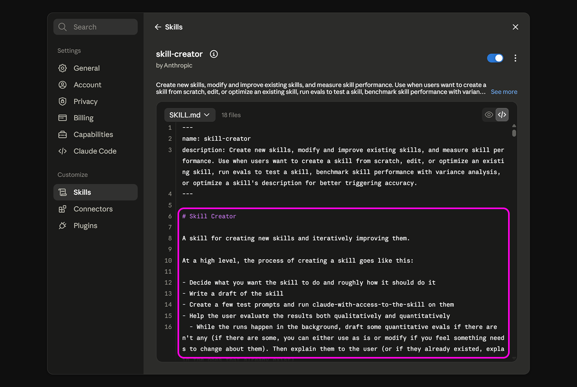
Task: Click the Capabilities toolbox icon
Action: [63, 135]
